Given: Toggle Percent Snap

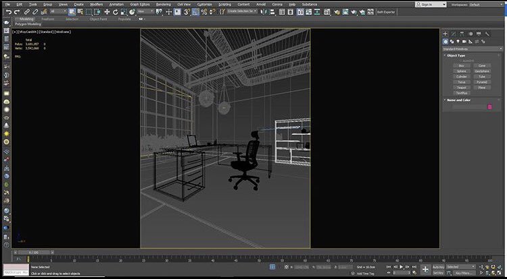Looking at the screenshot, I should pos(204,12).
